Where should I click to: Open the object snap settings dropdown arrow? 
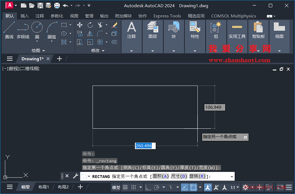[x=200, y=187]
